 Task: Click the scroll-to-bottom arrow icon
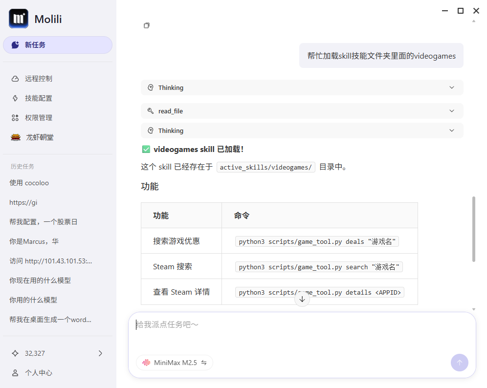302,299
